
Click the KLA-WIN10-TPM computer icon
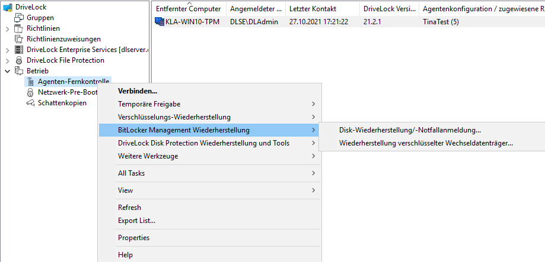point(160,22)
